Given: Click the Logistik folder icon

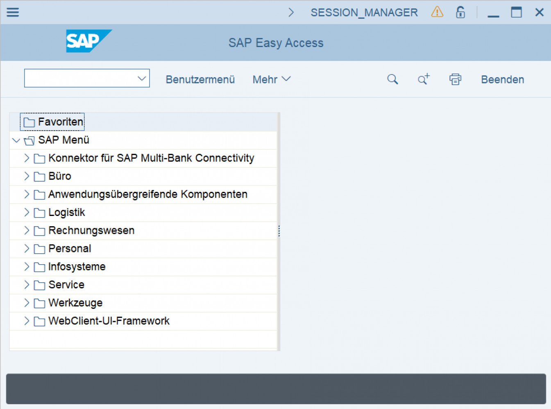Looking at the screenshot, I should 39,213.
